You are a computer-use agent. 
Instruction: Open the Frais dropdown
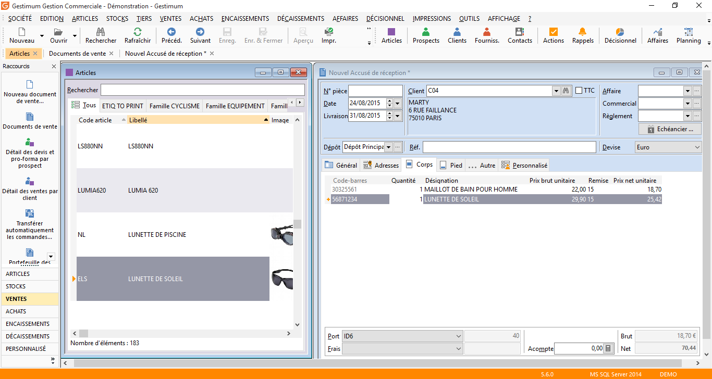pos(458,349)
